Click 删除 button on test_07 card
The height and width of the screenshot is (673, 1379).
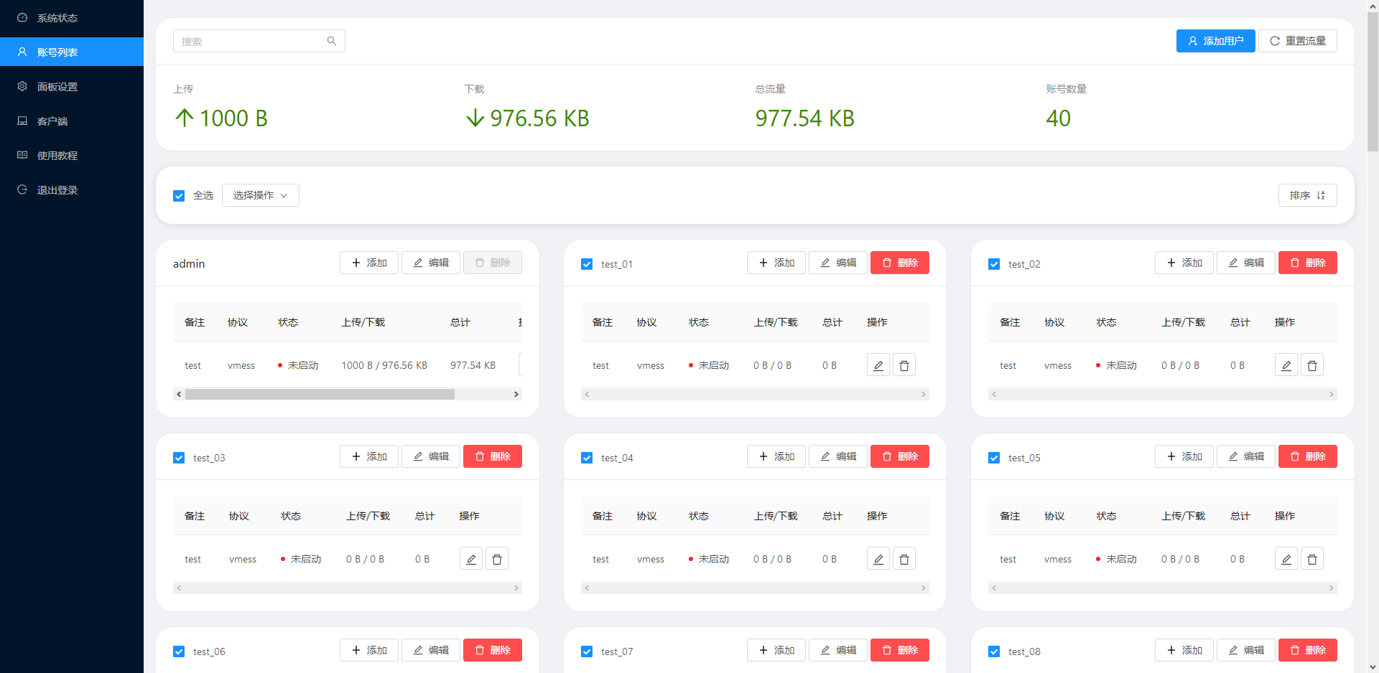click(900, 650)
